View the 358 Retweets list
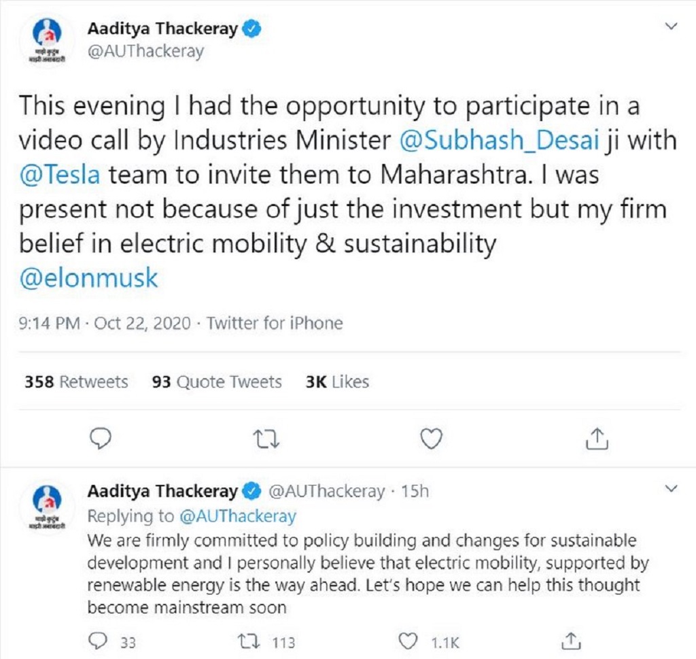Screen dimensions: 696x659 [x=76, y=382]
